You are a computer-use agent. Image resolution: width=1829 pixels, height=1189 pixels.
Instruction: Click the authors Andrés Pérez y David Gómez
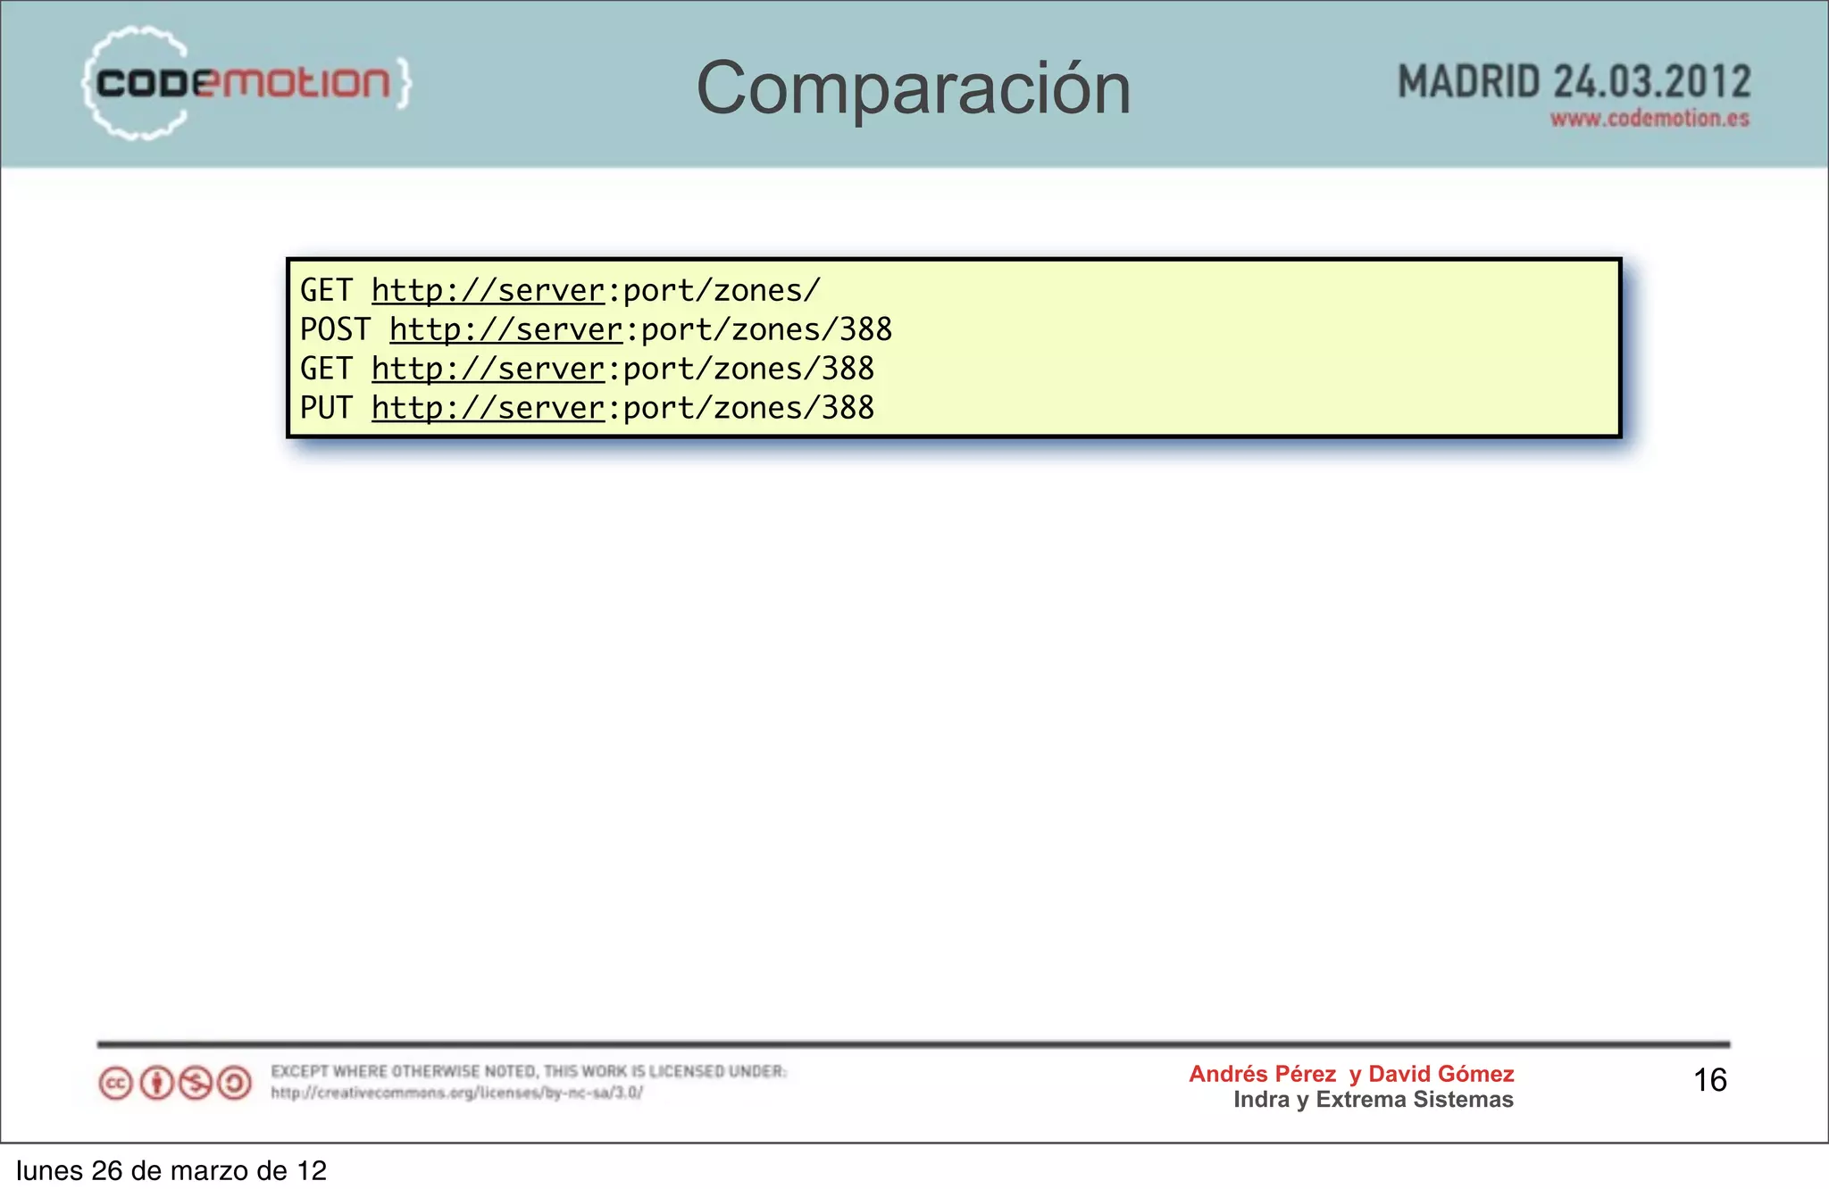[1351, 1074]
